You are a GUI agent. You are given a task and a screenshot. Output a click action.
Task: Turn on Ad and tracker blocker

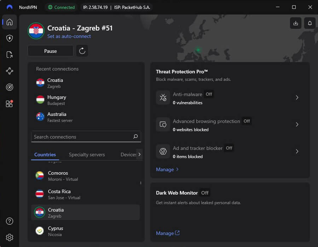pos(229,148)
